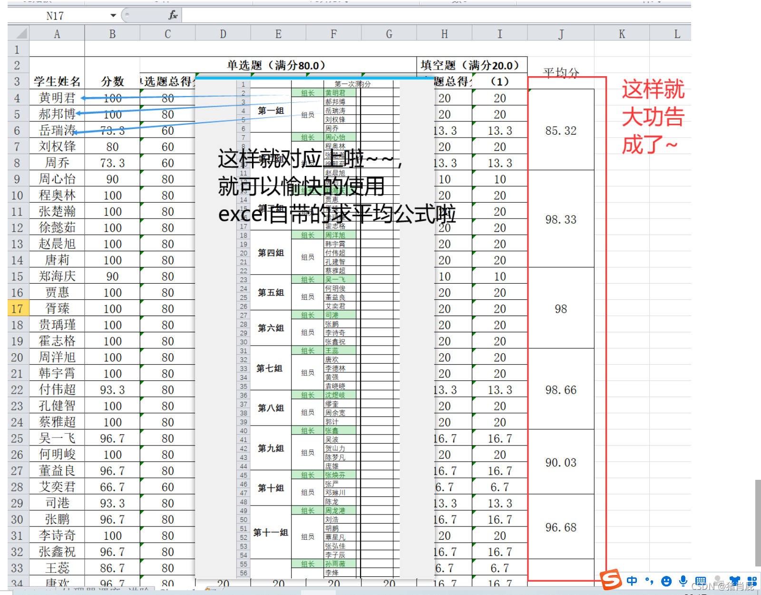The image size is (761, 595).
Task: Click the header cell 学生姓名
Action: tap(57, 81)
